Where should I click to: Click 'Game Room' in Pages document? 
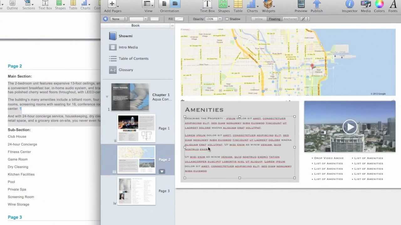[18, 159]
